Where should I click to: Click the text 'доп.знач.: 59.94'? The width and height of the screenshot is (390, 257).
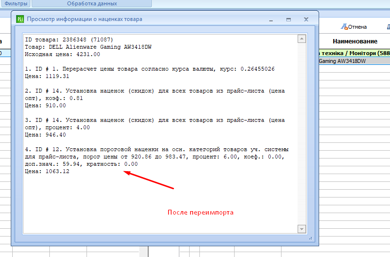coord(53,164)
